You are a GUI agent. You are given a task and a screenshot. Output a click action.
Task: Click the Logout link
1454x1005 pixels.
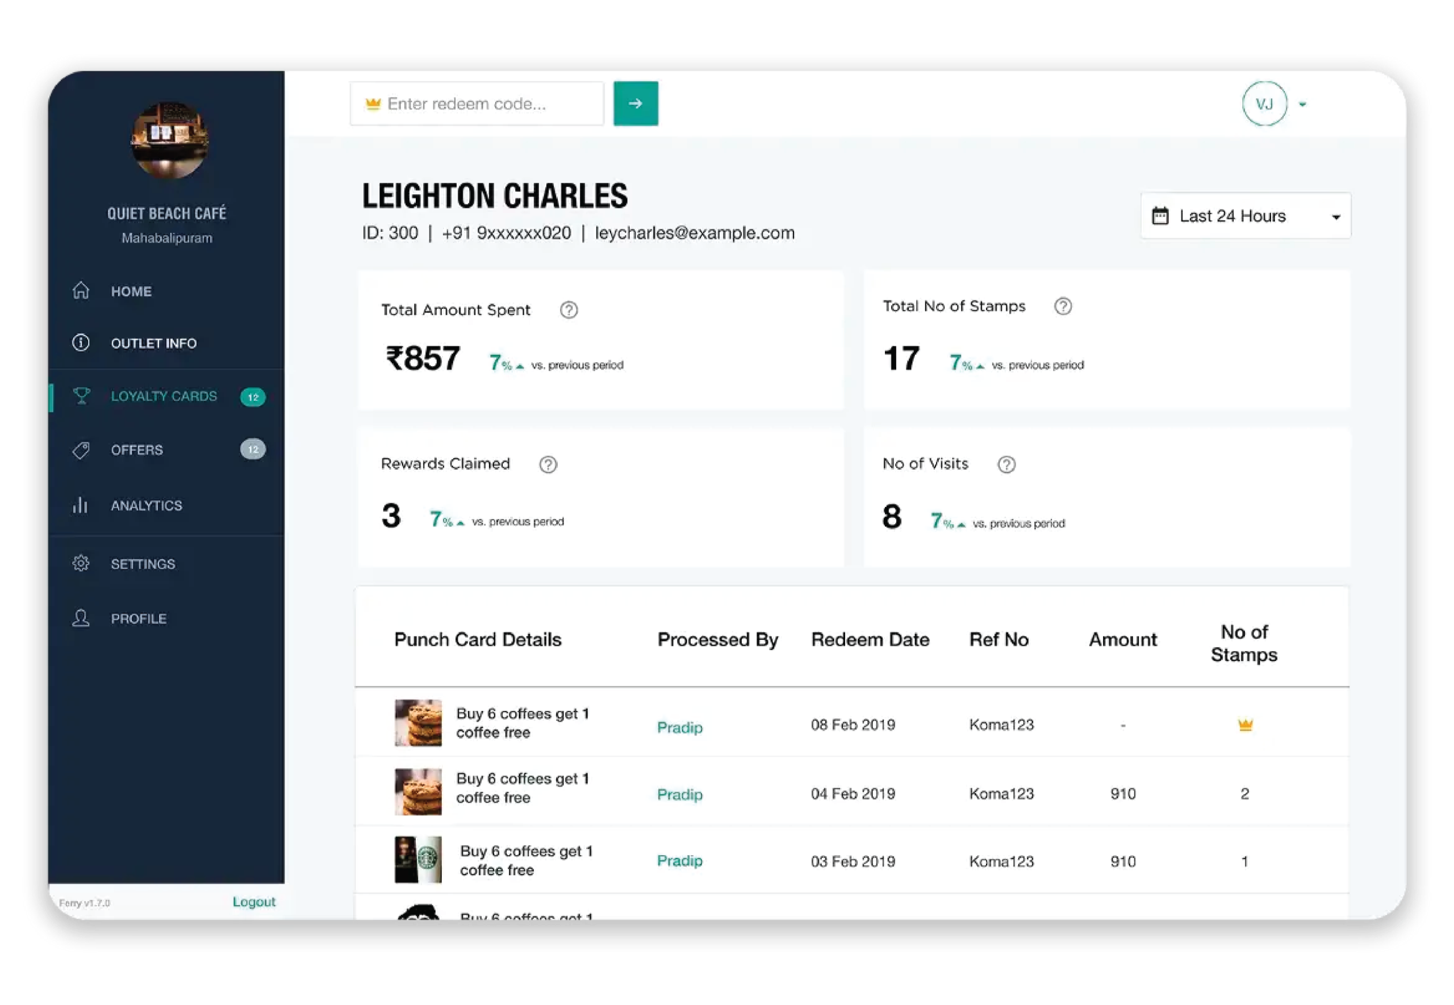click(254, 901)
